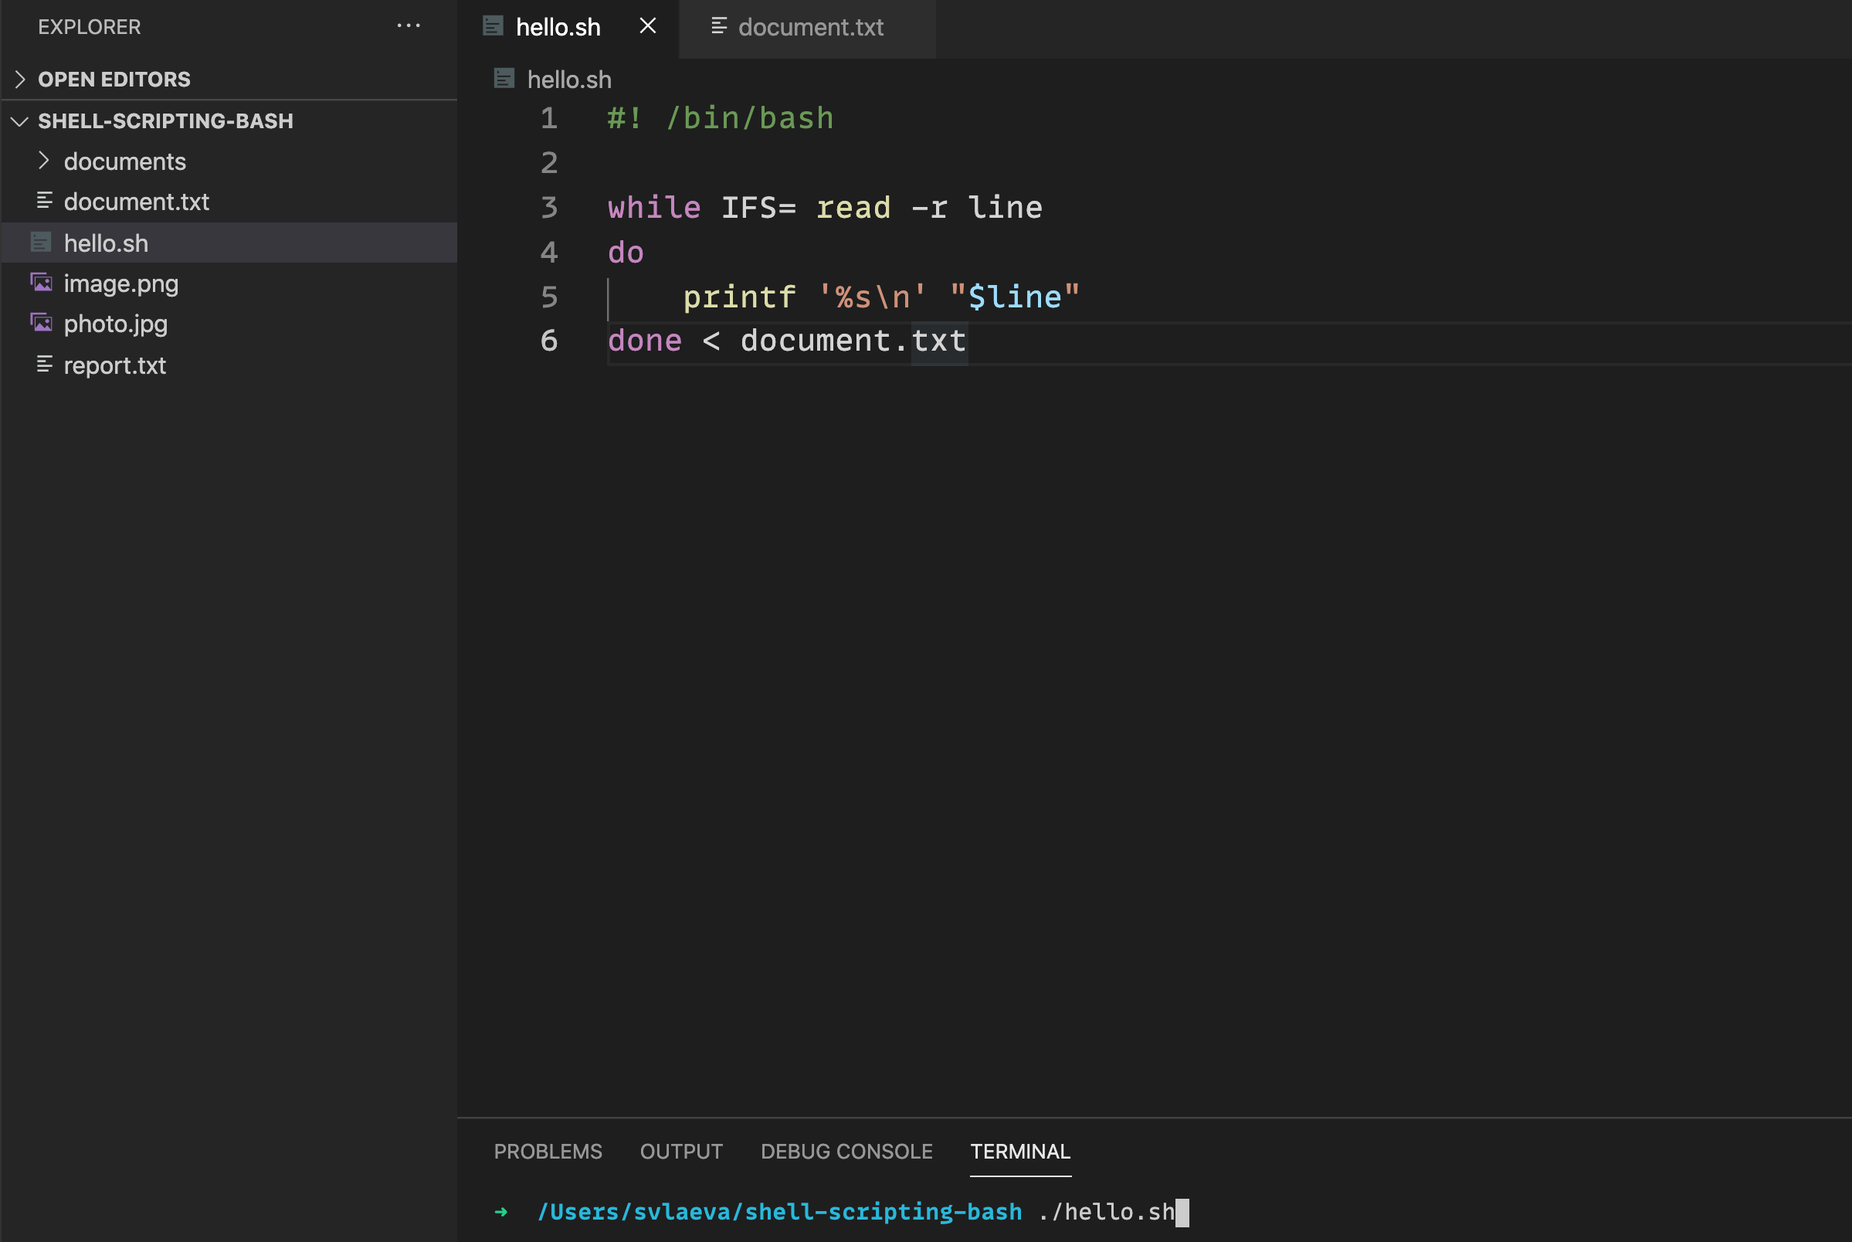Switch to the Problems panel tab
1852x1242 pixels.
[x=547, y=1151]
